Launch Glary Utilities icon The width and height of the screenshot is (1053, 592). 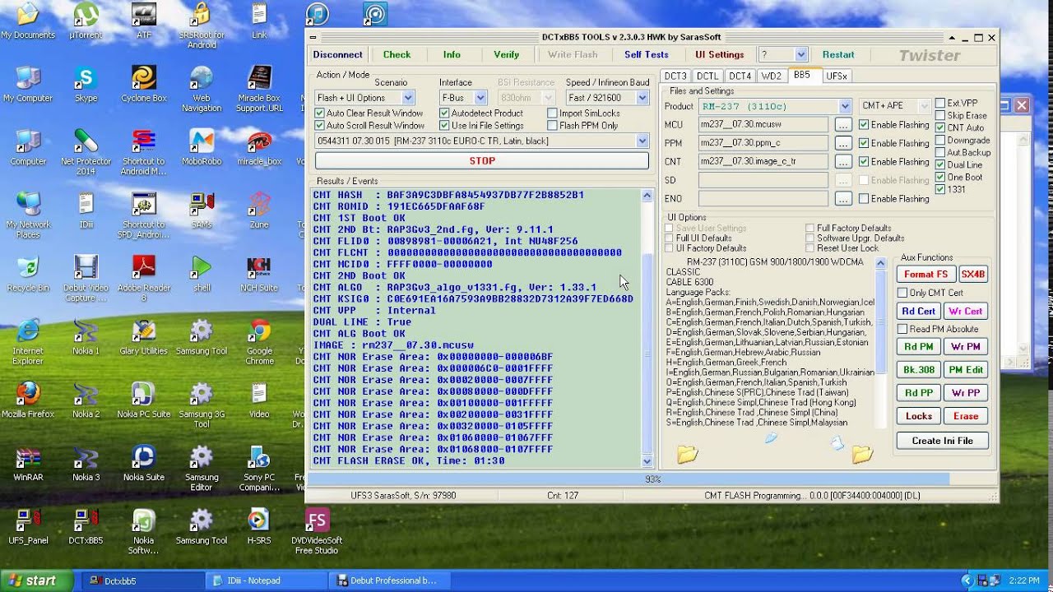[144, 337]
